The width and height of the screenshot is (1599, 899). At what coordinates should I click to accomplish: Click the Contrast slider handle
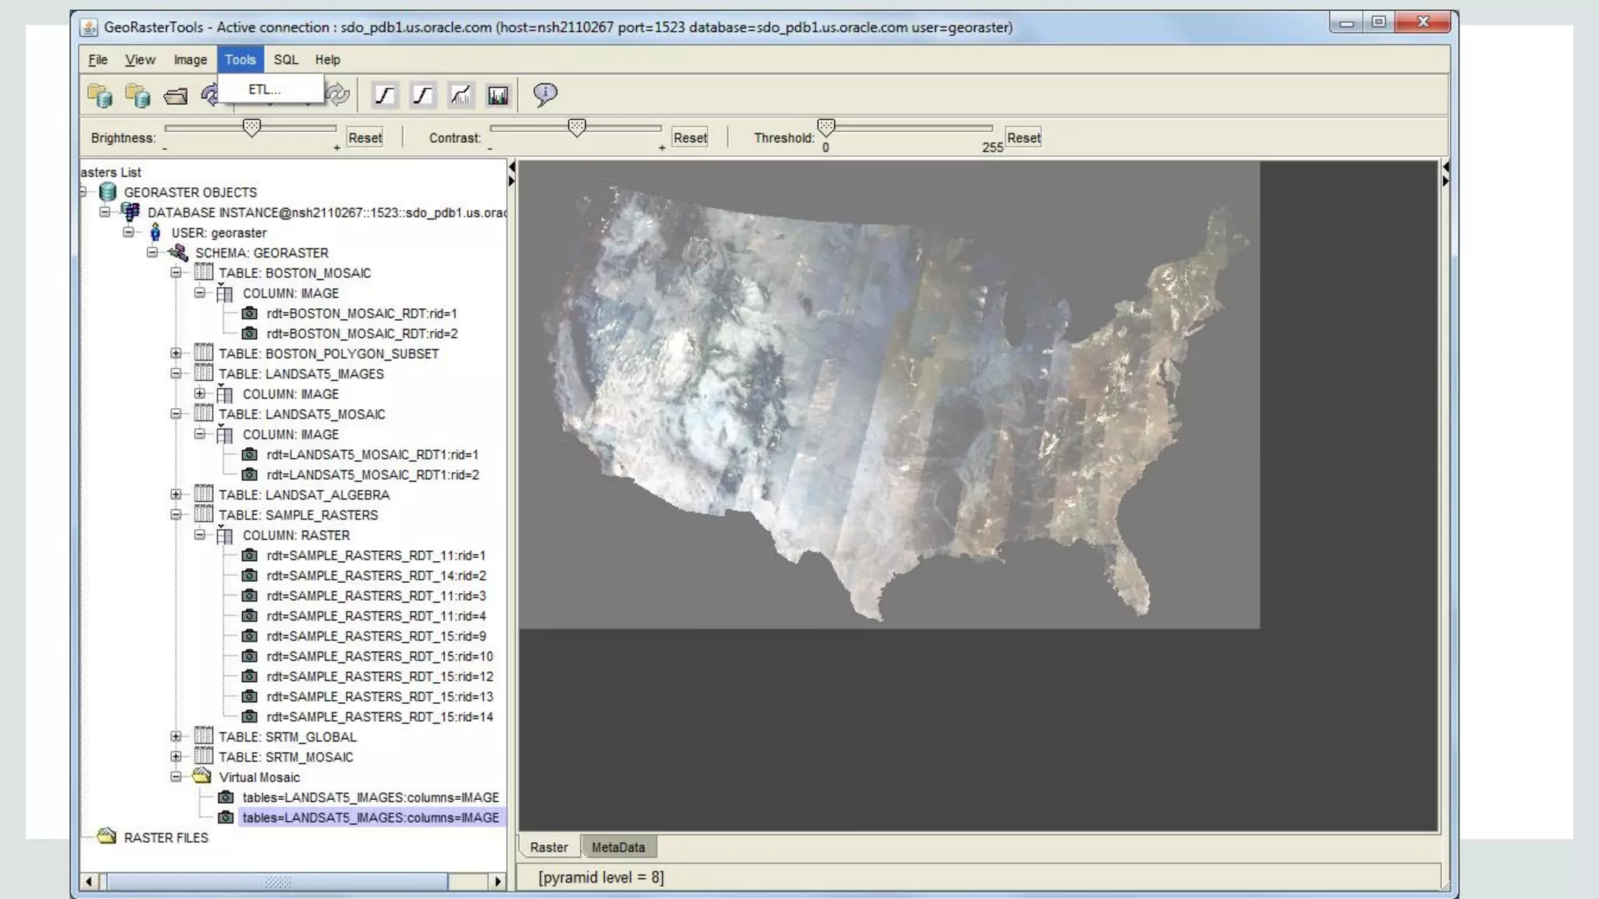click(577, 127)
